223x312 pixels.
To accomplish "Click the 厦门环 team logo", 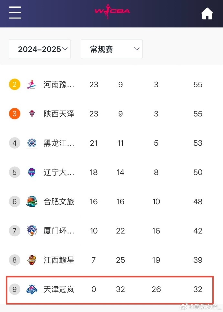I will click(31, 231).
